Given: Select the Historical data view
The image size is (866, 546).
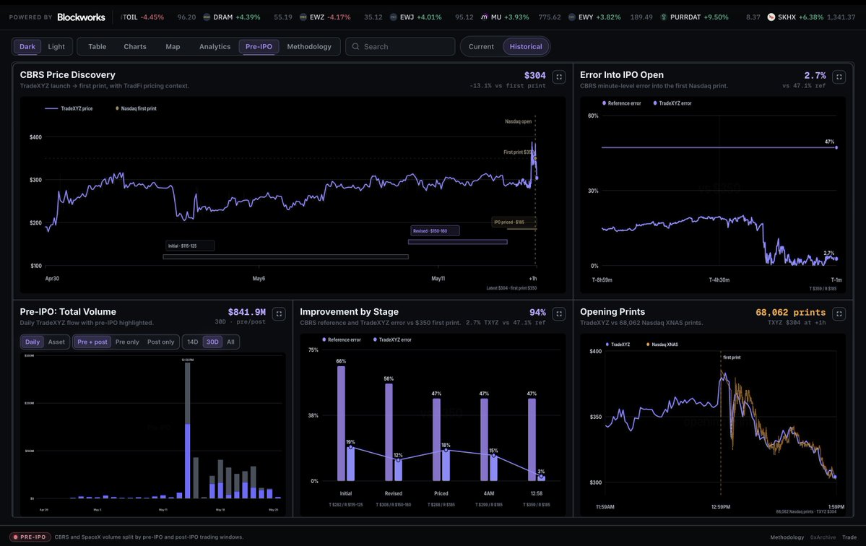Looking at the screenshot, I should click(x=526, y=46).
